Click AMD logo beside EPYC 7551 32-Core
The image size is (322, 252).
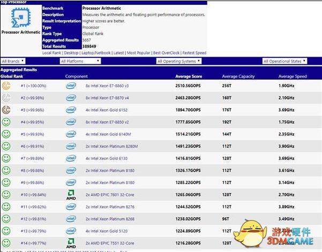[x=71, y=243]
